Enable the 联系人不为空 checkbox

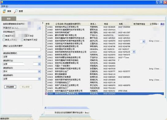point(4,40)
